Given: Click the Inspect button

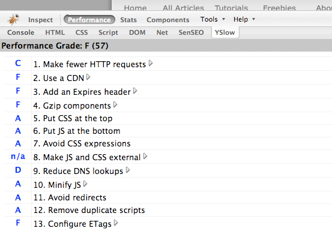Looking at the screenshot, I should [40, 20].
